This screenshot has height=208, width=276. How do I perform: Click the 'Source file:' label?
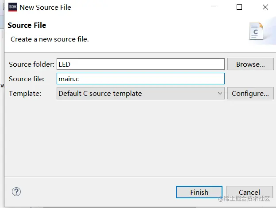click(x=27, y=79)
